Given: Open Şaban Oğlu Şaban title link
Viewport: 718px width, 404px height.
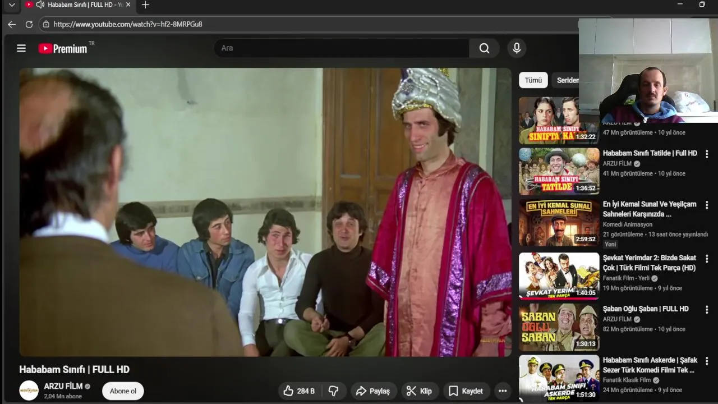Looking at the screenshot, I should 646,309.
